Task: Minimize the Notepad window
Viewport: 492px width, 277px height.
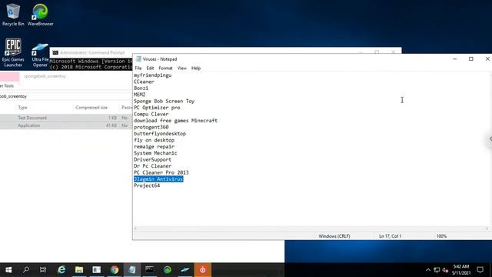Action: 455,59
